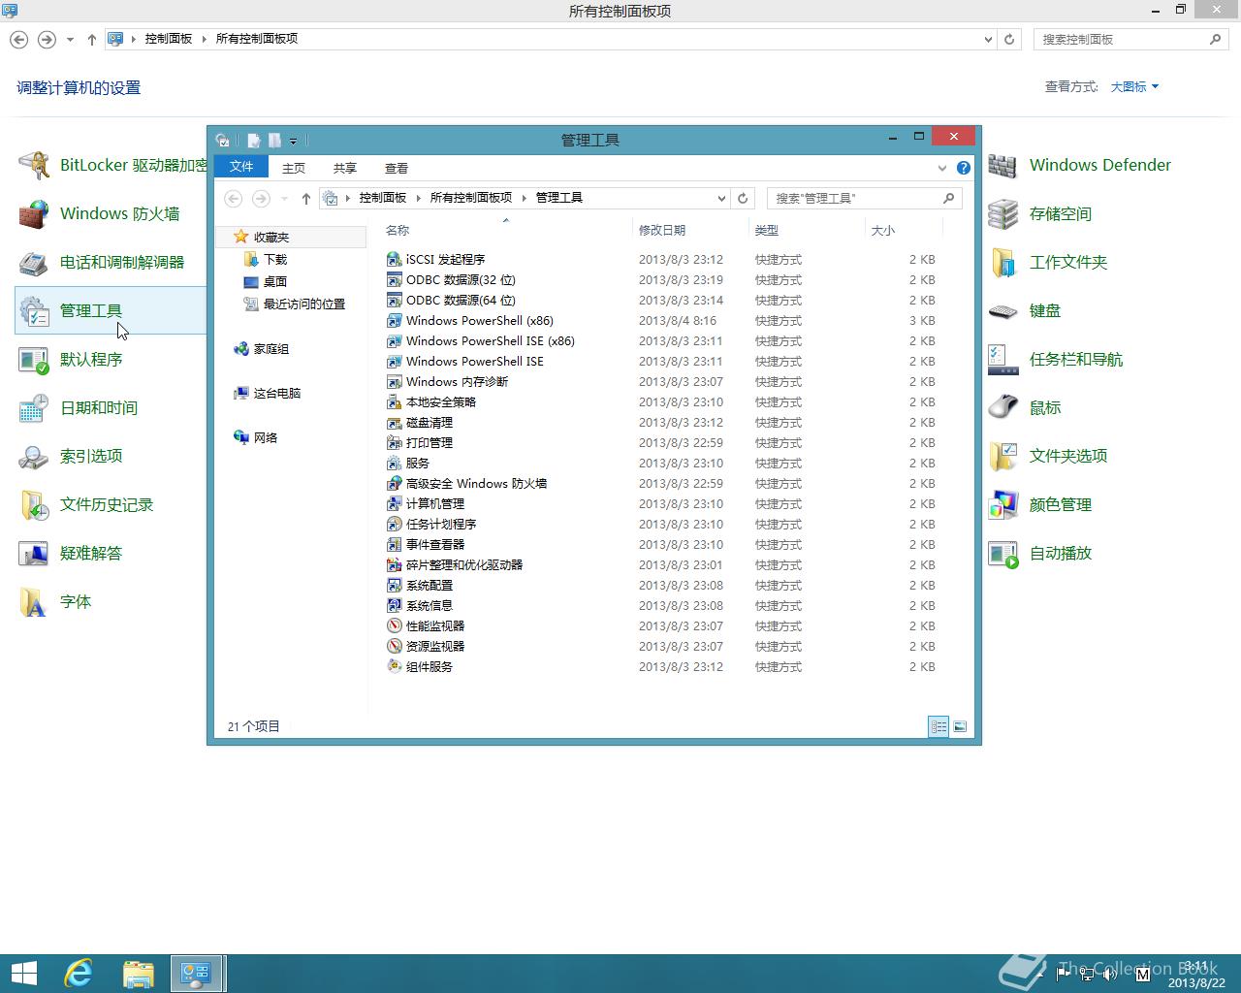Expand address history in control panel window
Image resolution: width=1241 pixels, height=993 pixels.
pos(988,40)
